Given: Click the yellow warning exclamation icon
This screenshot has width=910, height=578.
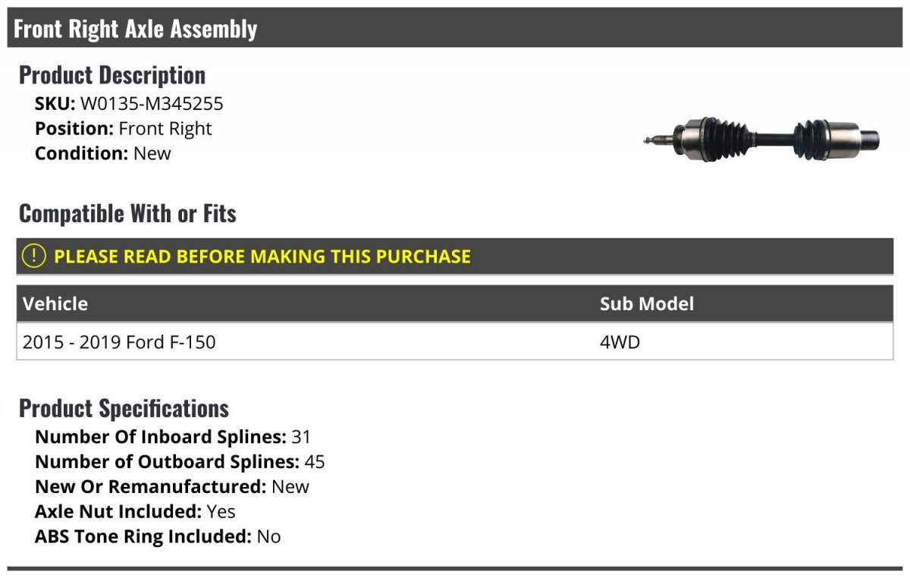Looking at the screenshot, I should pyautogui.click(x=34, y=256).
